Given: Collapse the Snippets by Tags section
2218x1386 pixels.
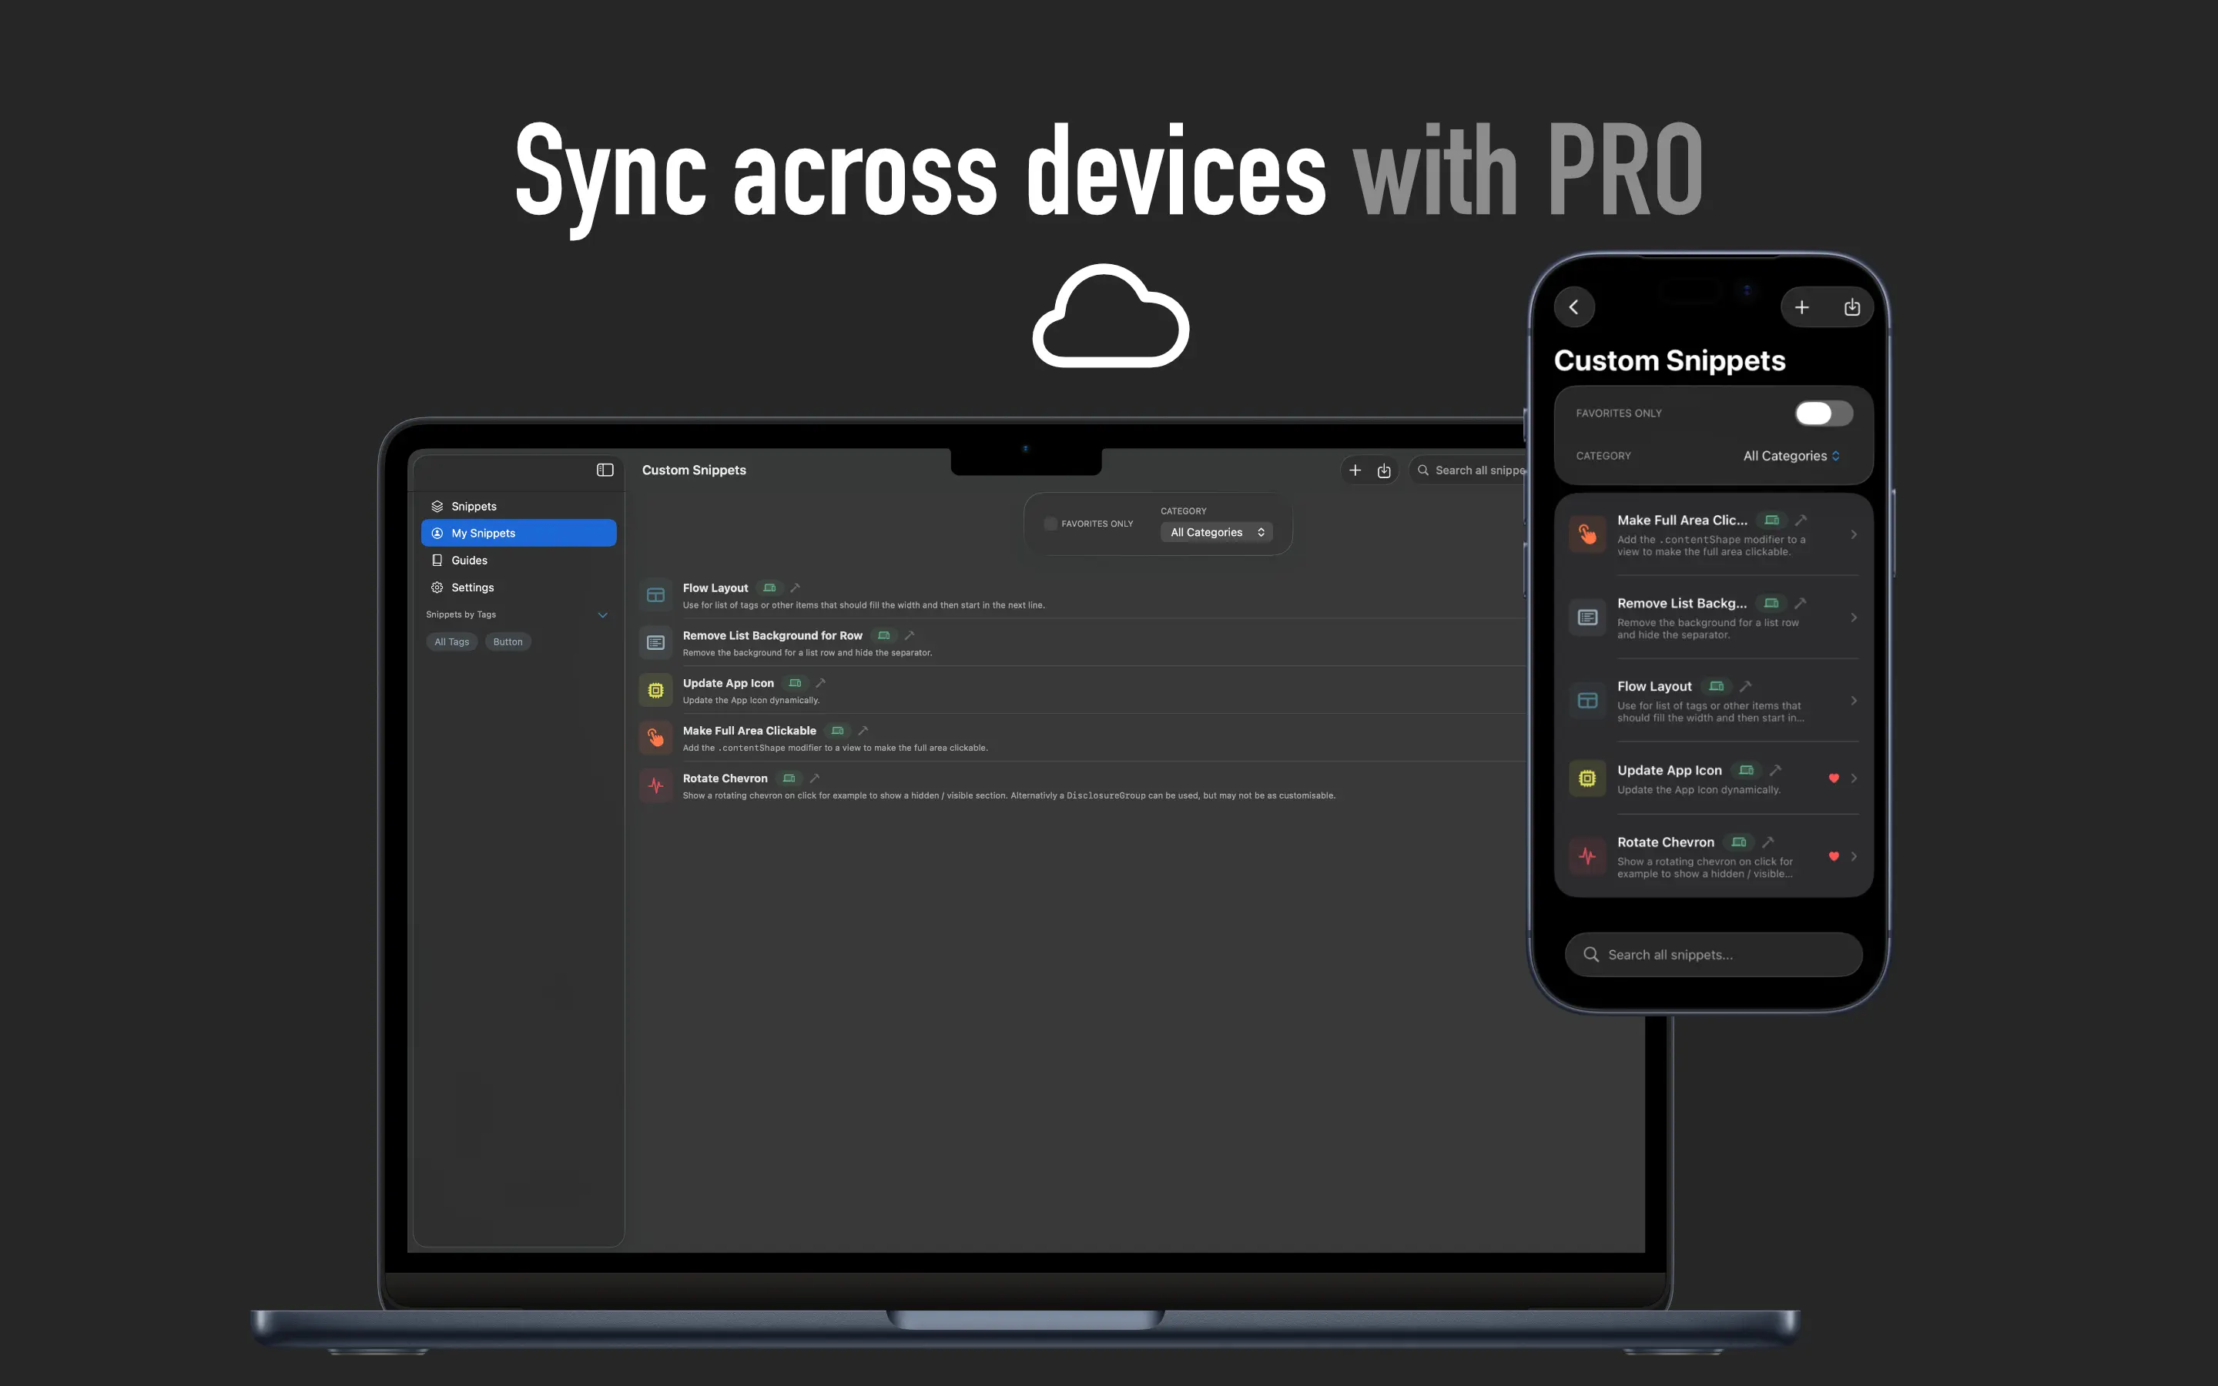Looking at the screenshot, I should (602, 615).
